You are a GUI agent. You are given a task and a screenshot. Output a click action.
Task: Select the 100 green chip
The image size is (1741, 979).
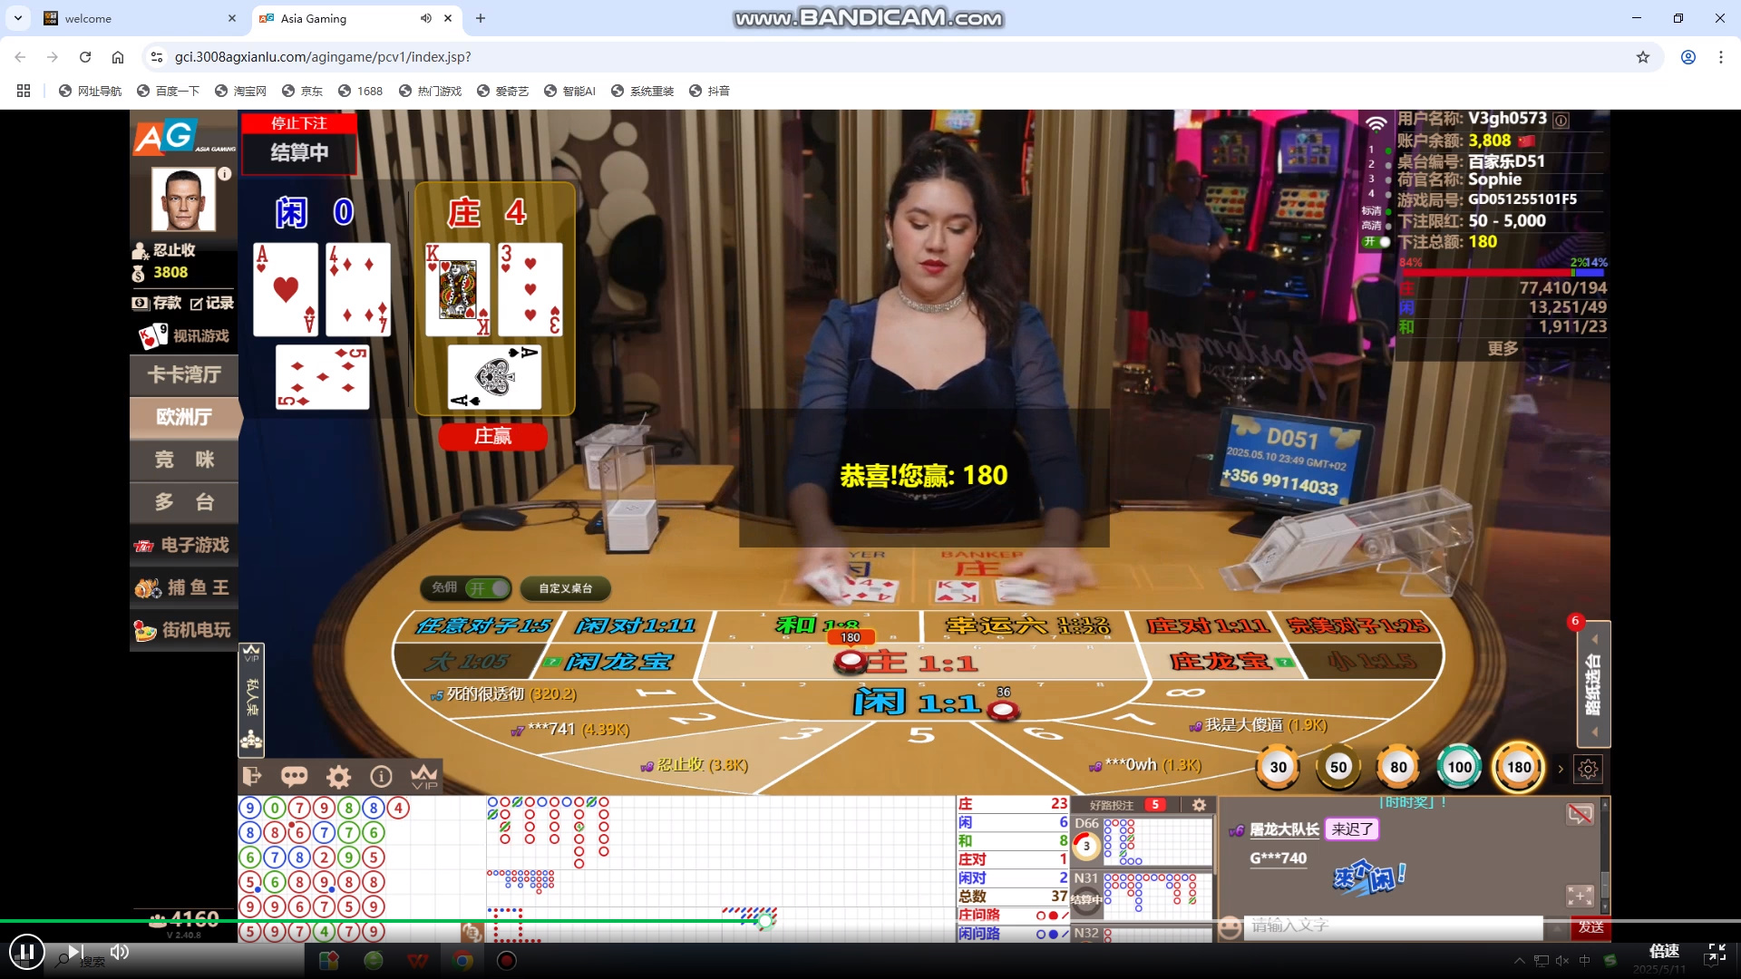[x=1459, y=767]
